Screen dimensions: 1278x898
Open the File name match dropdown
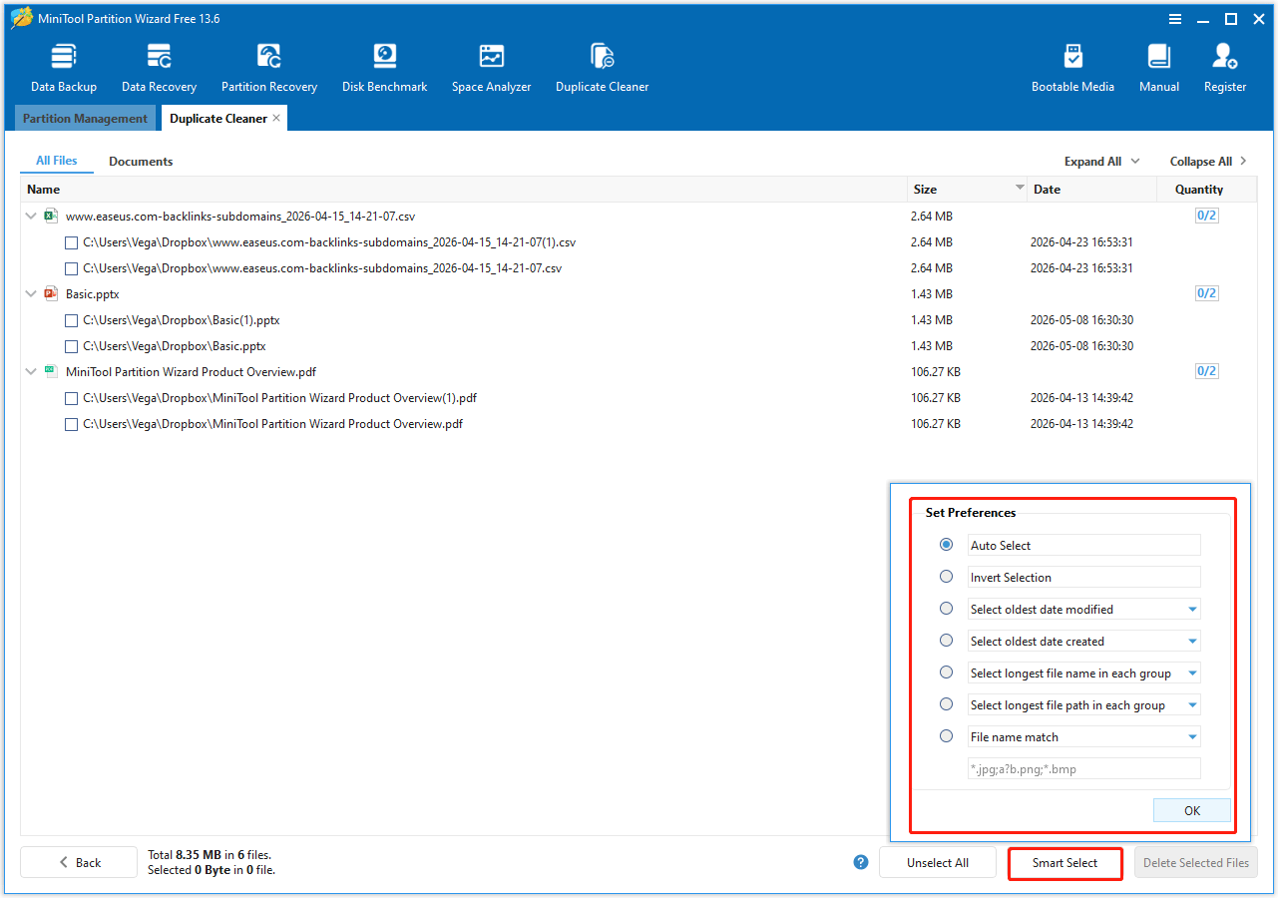pos(1192,737)
